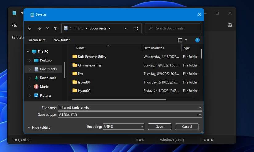The height and width of the screenshot is (152, 254).
Task: Select Documents breadcrumb in address bar
Action: coord(98,28)
